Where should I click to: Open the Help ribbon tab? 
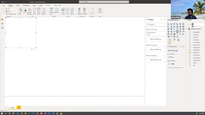coord(41,5)
